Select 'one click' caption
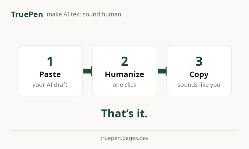 click(125, 85)
